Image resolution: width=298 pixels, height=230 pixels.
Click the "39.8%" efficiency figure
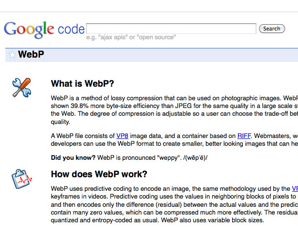[79, 106]
